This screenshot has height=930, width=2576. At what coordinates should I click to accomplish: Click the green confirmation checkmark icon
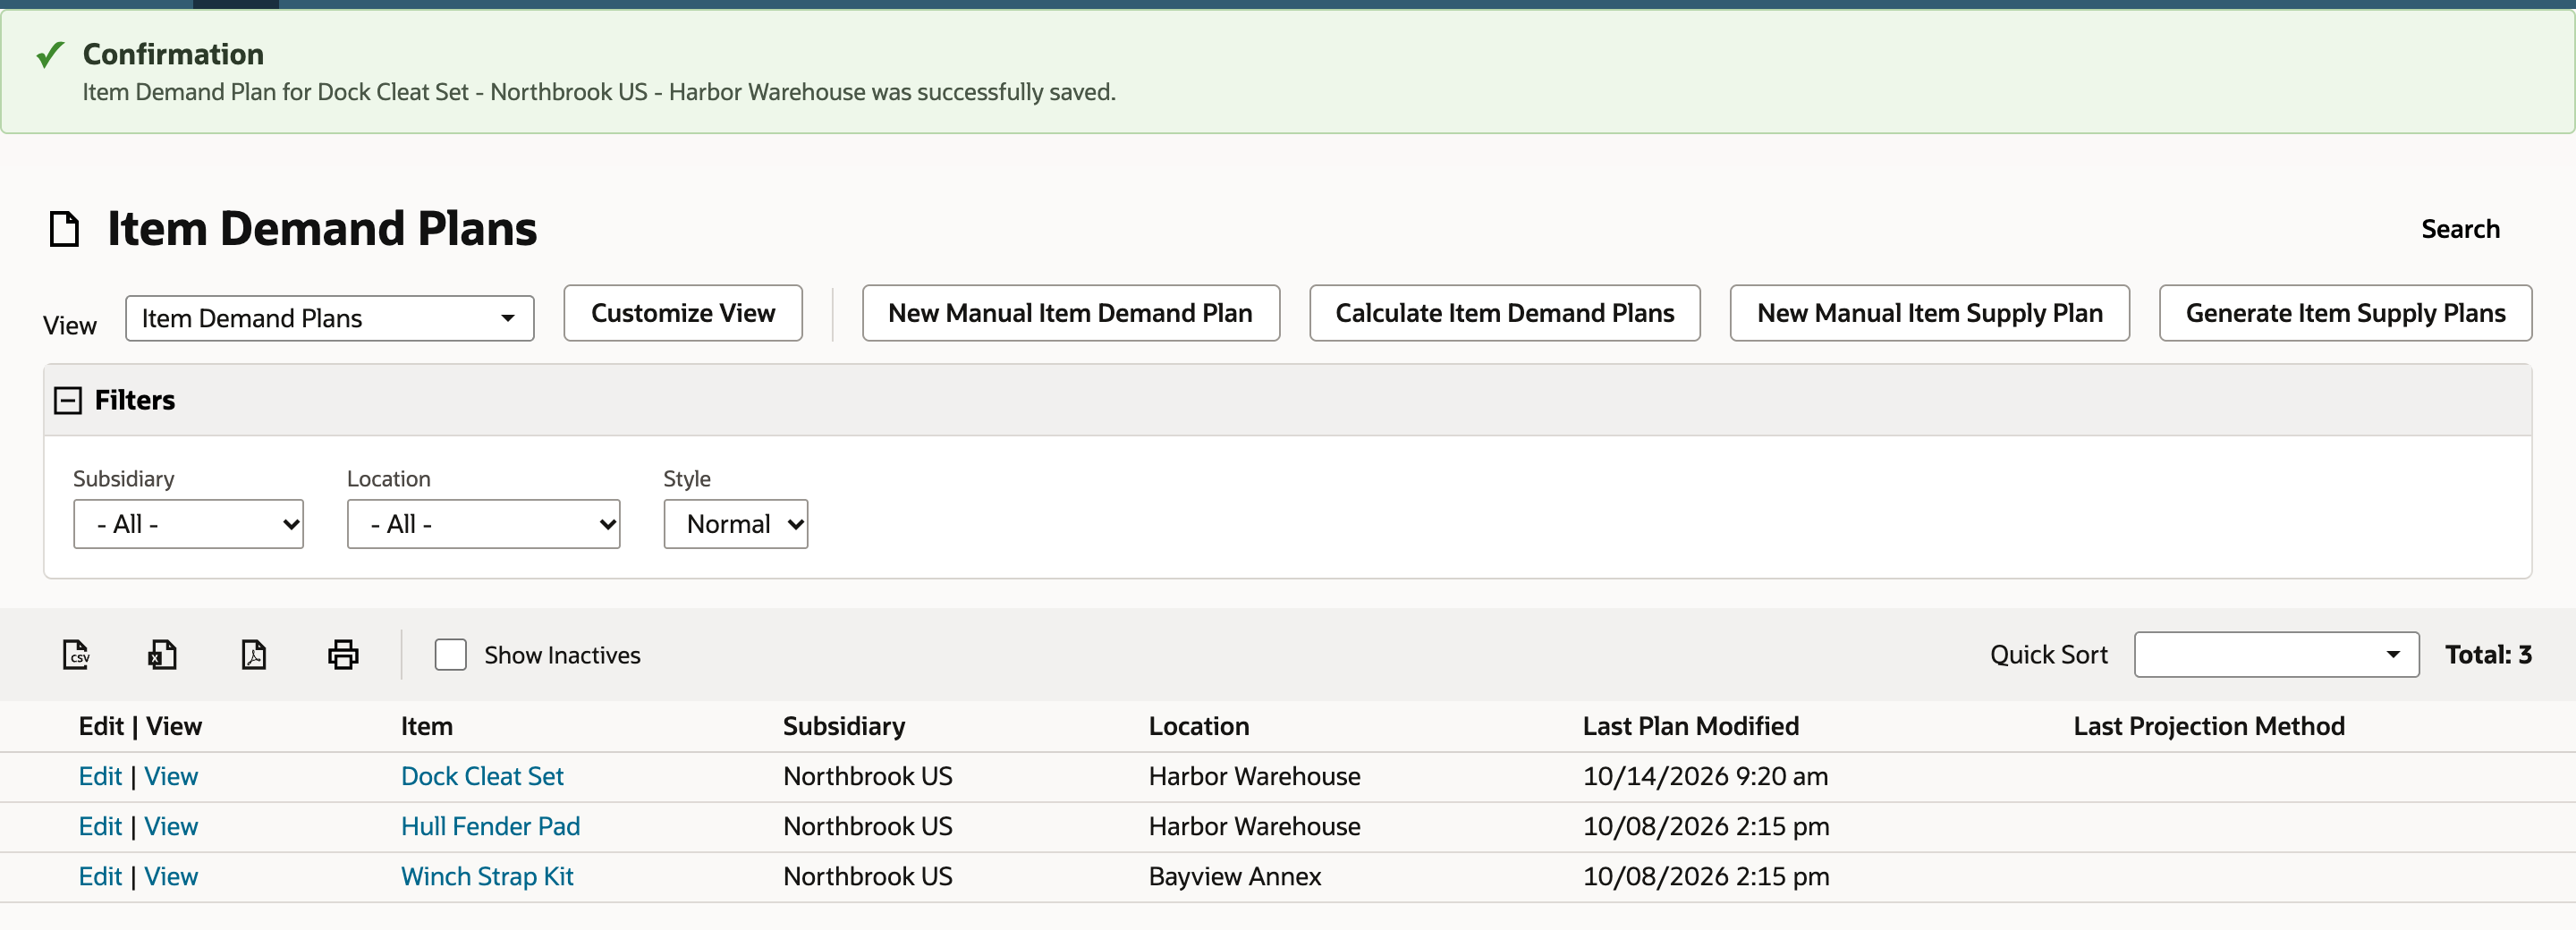[50, 54]
